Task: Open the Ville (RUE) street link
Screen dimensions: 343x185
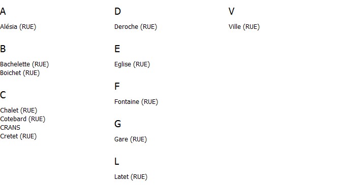Action: point(244,27)
